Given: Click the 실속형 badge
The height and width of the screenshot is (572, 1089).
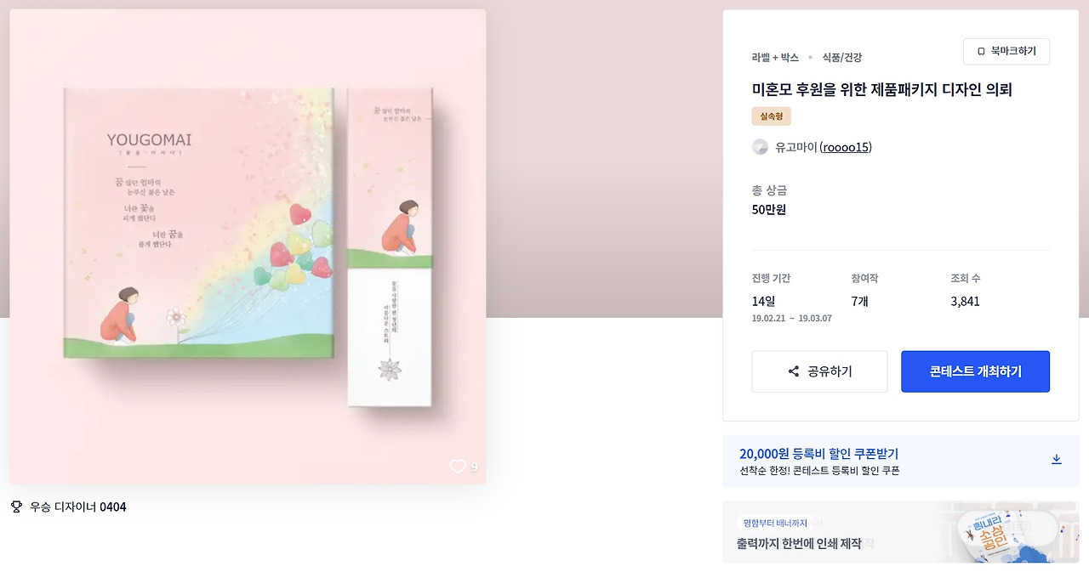Looking at the screenshot, I should (772, 116).
